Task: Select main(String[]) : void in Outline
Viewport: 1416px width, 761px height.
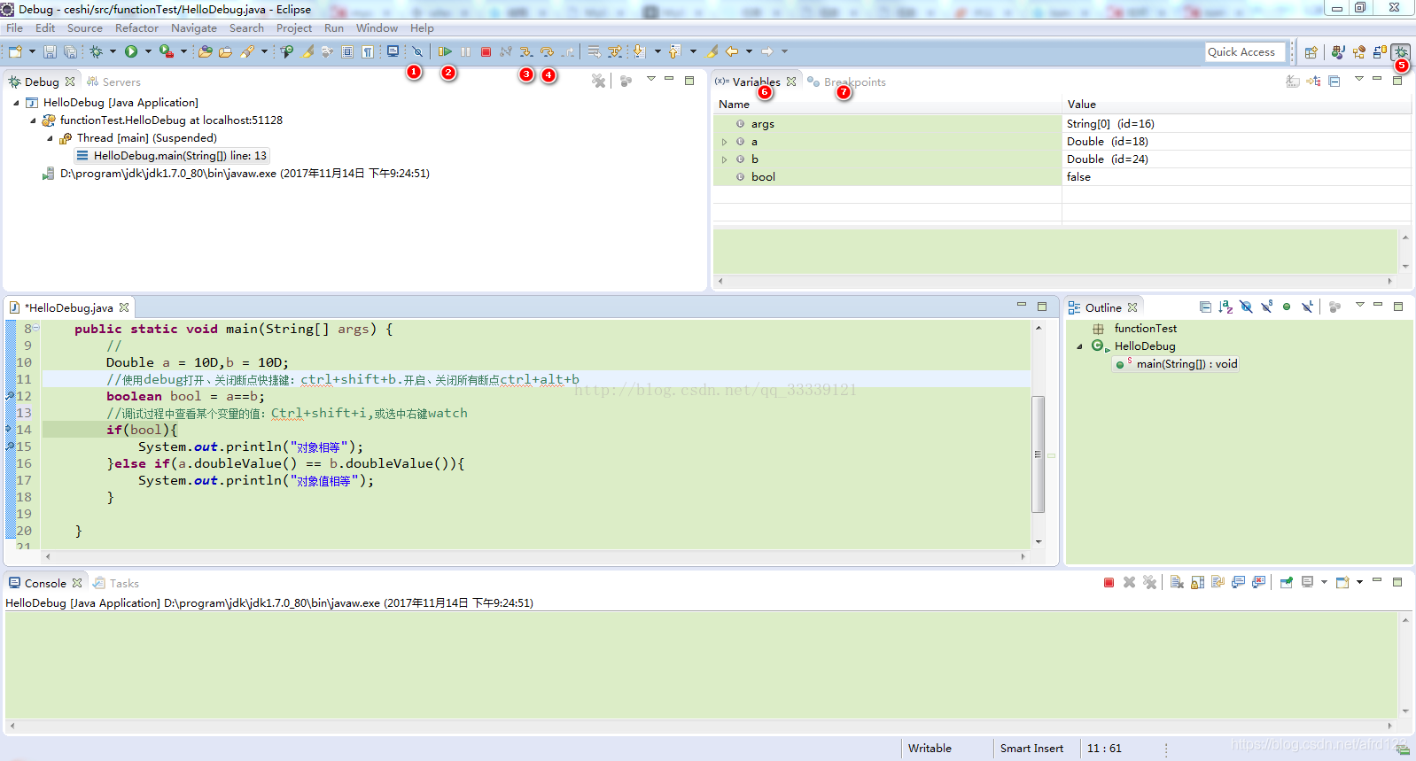Action: pos(1176,364)
